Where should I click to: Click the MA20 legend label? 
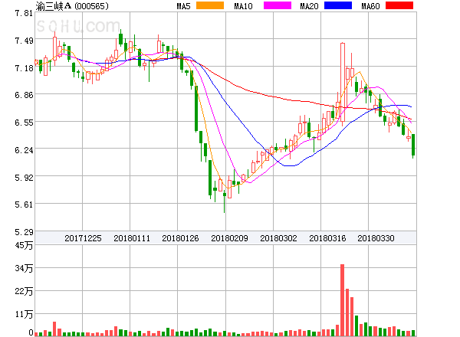pos(309,6)
